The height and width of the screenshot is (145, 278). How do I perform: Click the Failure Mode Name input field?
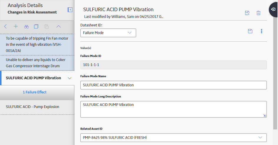[173, 85]
